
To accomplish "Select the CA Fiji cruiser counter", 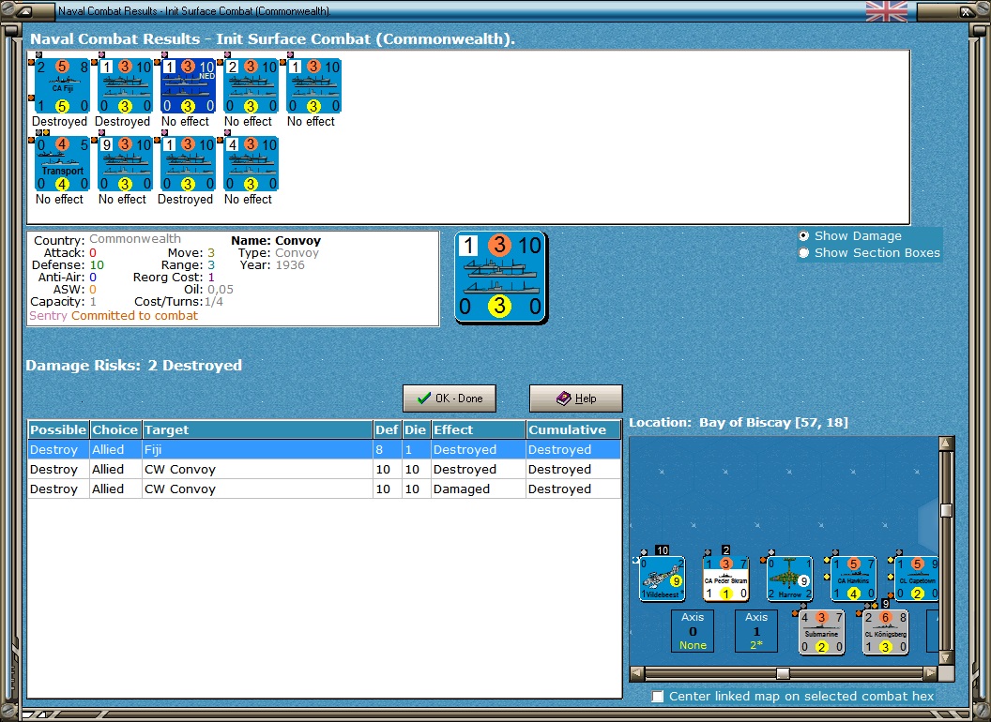I will pos(62,86).
